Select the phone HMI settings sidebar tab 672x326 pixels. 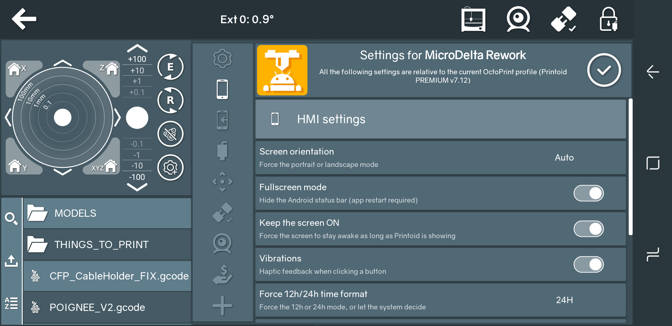[222, 89]
